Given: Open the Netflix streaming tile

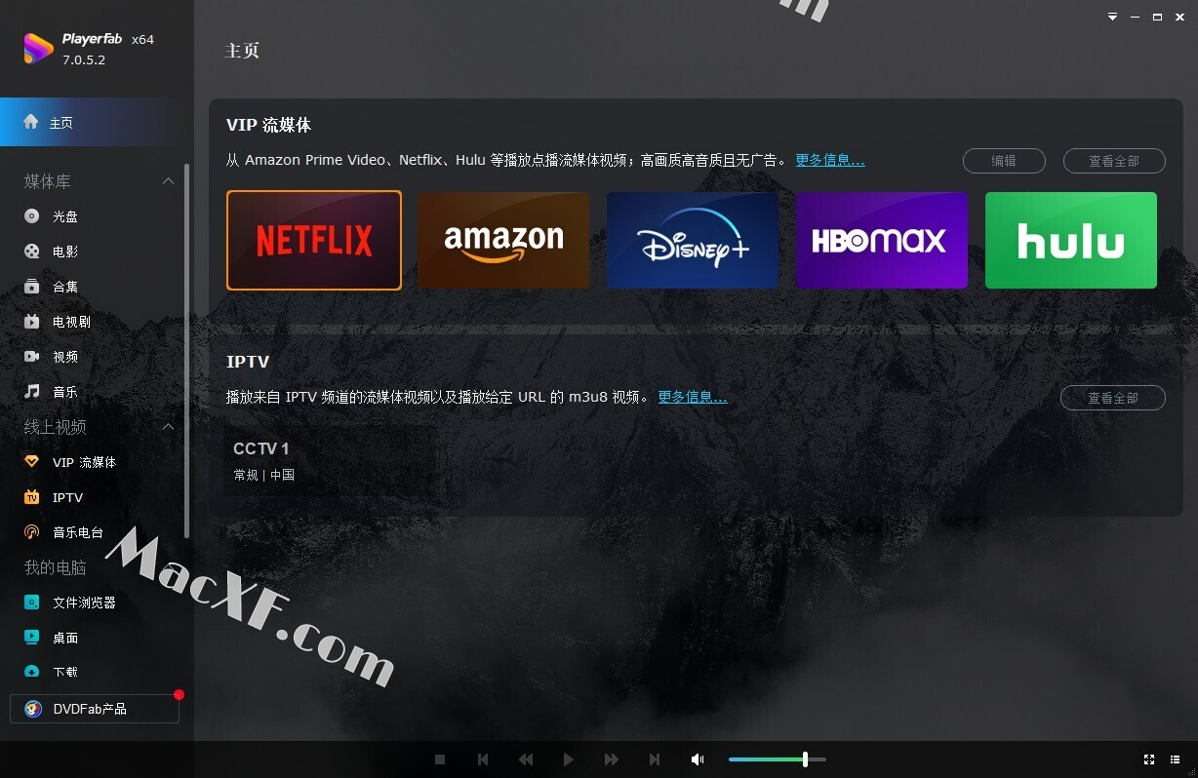Looking at the screenshot, I should (x=314, y=241).
